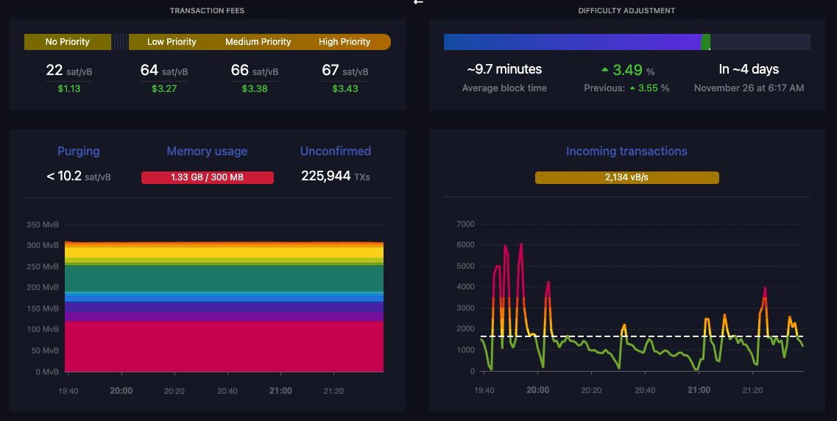Click the Unconfirmed heading
This screenshot has width=837, height=421.
pos(335,151)
